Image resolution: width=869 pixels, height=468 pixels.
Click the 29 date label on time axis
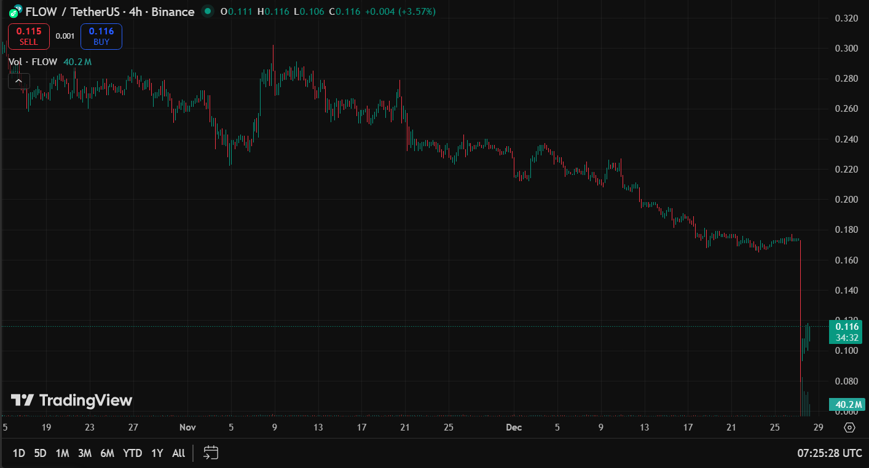point(818,427)
